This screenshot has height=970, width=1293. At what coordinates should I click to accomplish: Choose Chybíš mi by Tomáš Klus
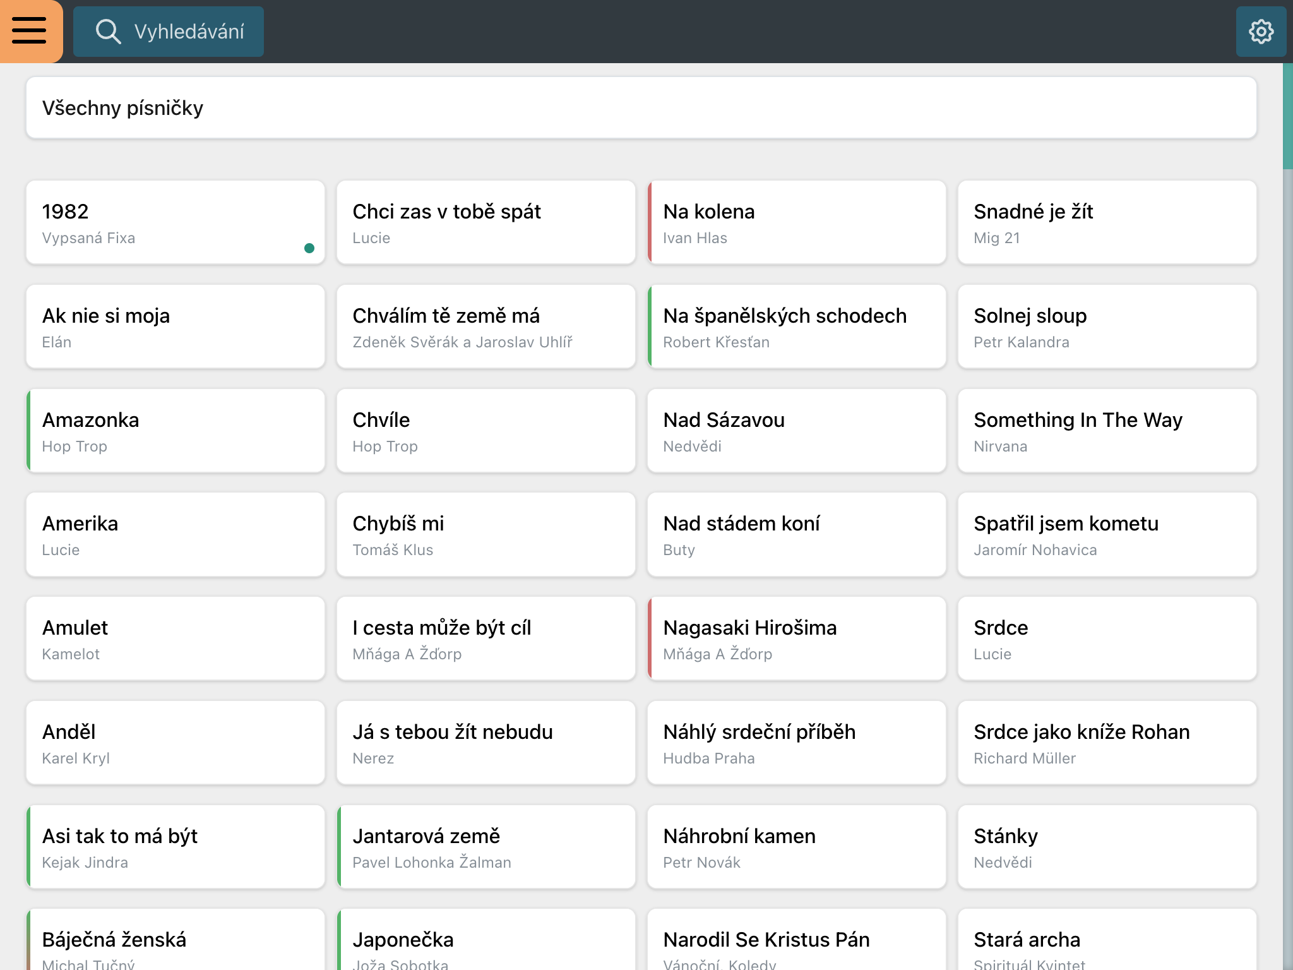click(x=486, y=534)
